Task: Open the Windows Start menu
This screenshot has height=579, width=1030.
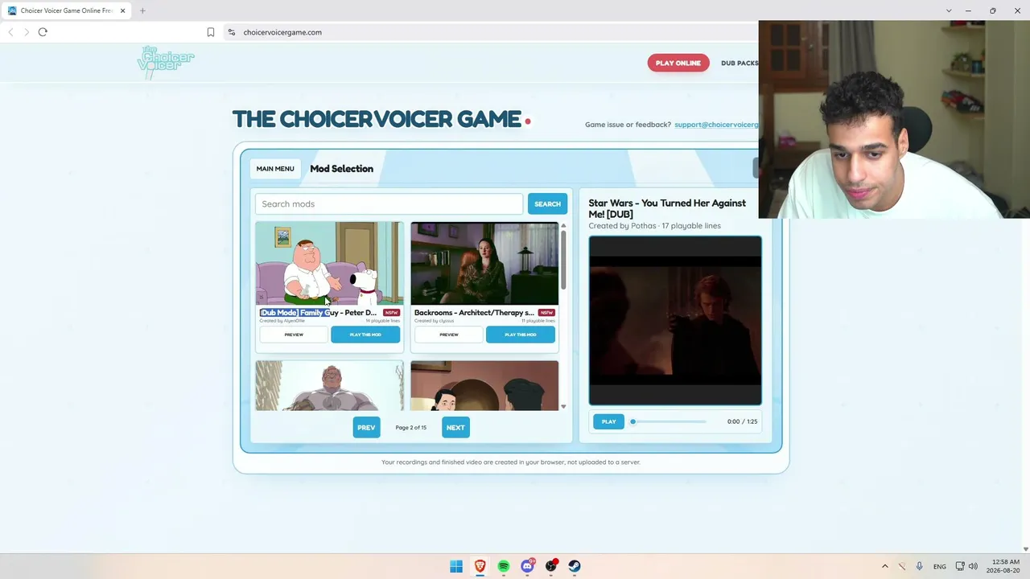Action: click(456, 566)
